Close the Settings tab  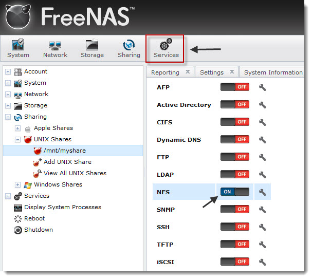(232, 72)
